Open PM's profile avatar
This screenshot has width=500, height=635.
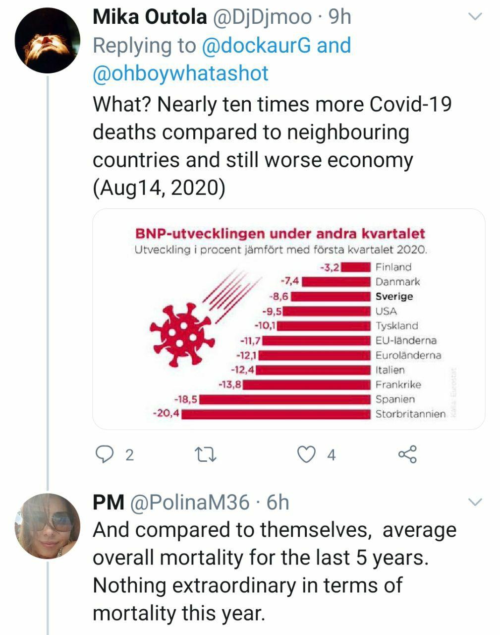tap(47, 526)
